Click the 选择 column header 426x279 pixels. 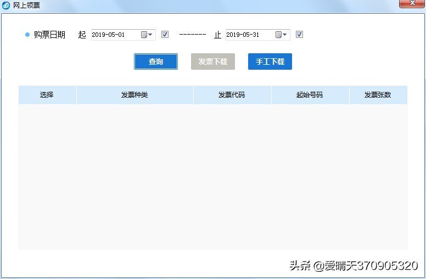(48, 95)
